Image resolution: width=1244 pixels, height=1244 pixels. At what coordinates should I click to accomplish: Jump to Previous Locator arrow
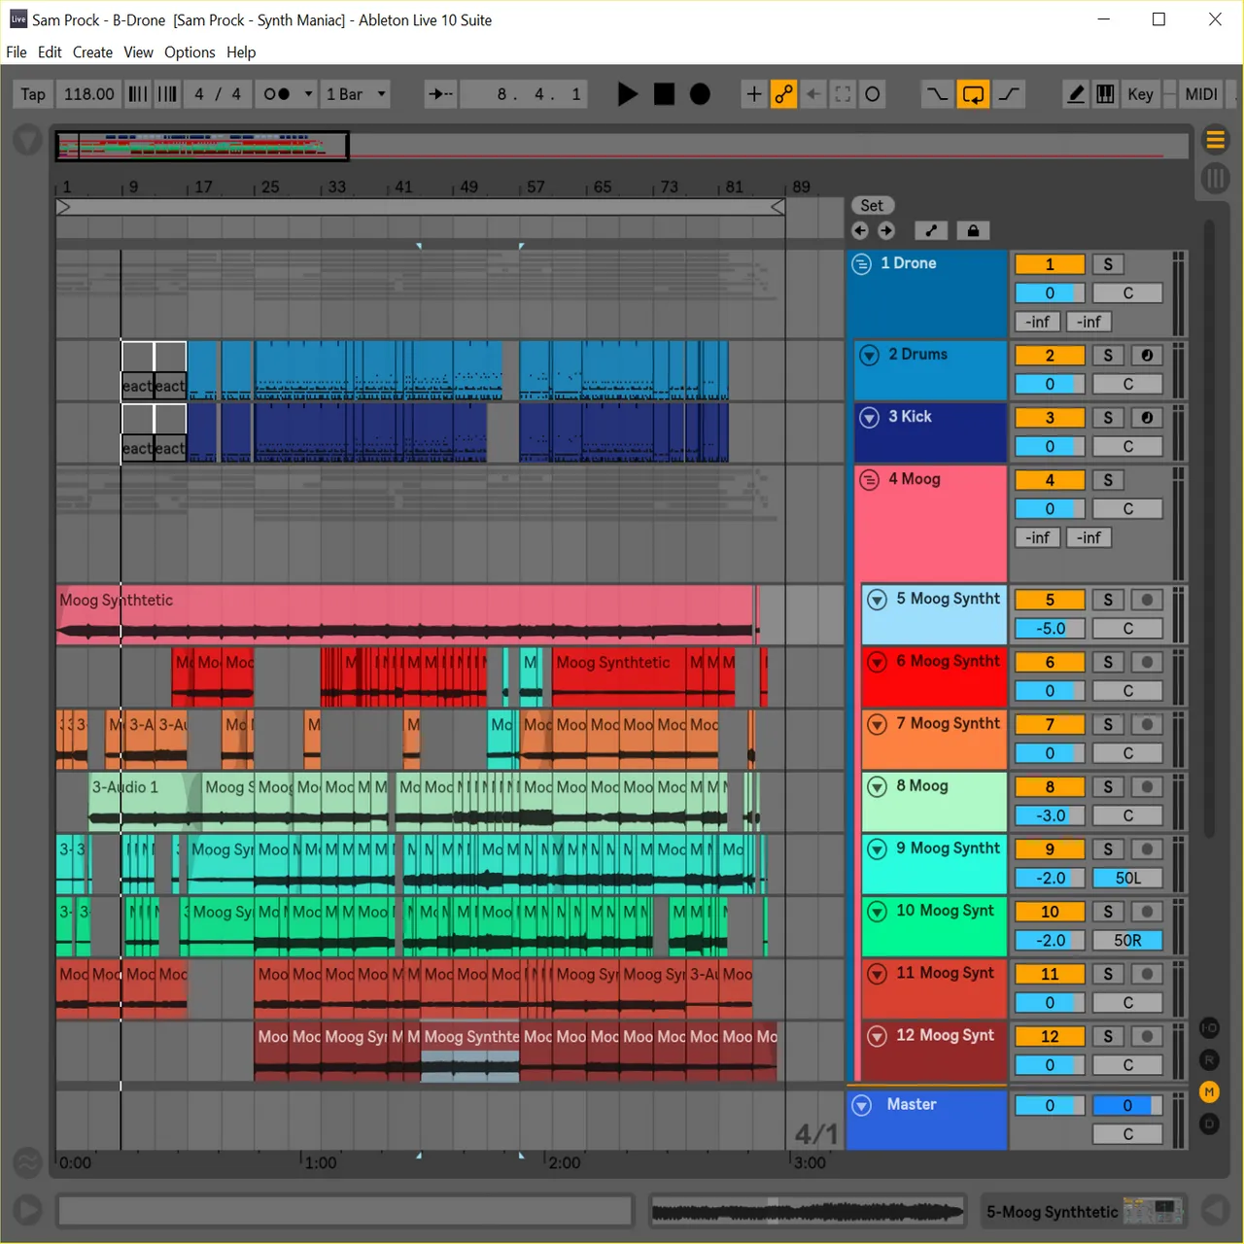[860, 230]
